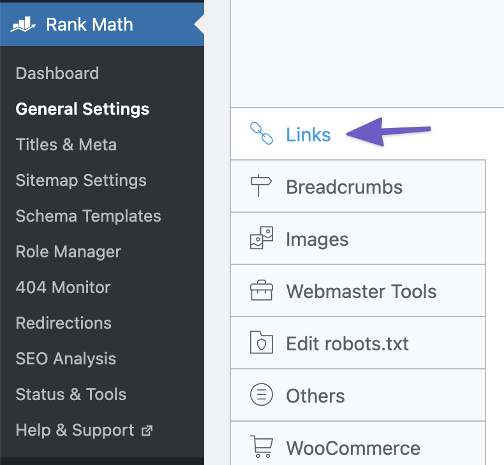Open SEO Analysis from the sidebar
The image size is (504, 465).
click(x=66, y=359)
